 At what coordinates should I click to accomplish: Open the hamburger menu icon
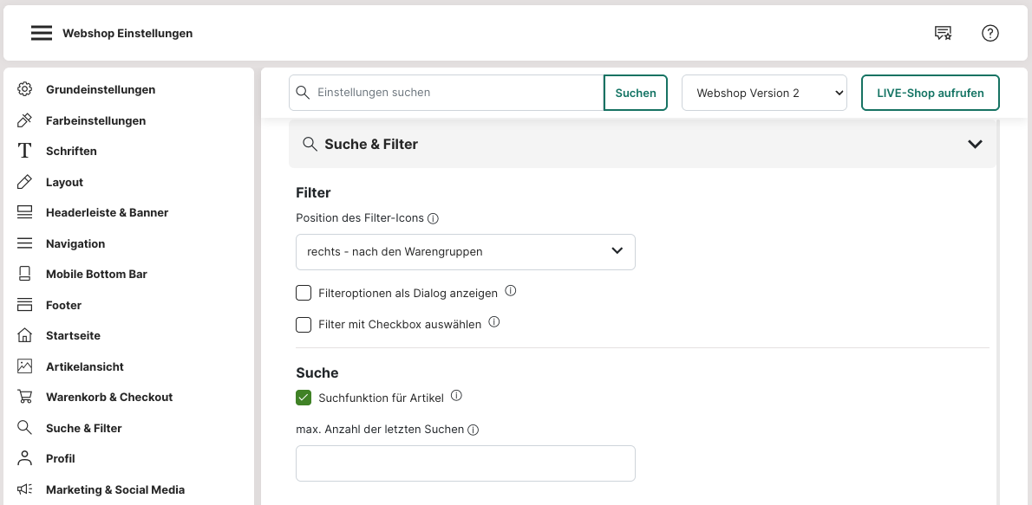pyautogui.click(x=42, y=33)
